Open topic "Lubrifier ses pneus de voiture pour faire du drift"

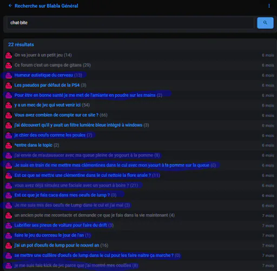(61, 225)
